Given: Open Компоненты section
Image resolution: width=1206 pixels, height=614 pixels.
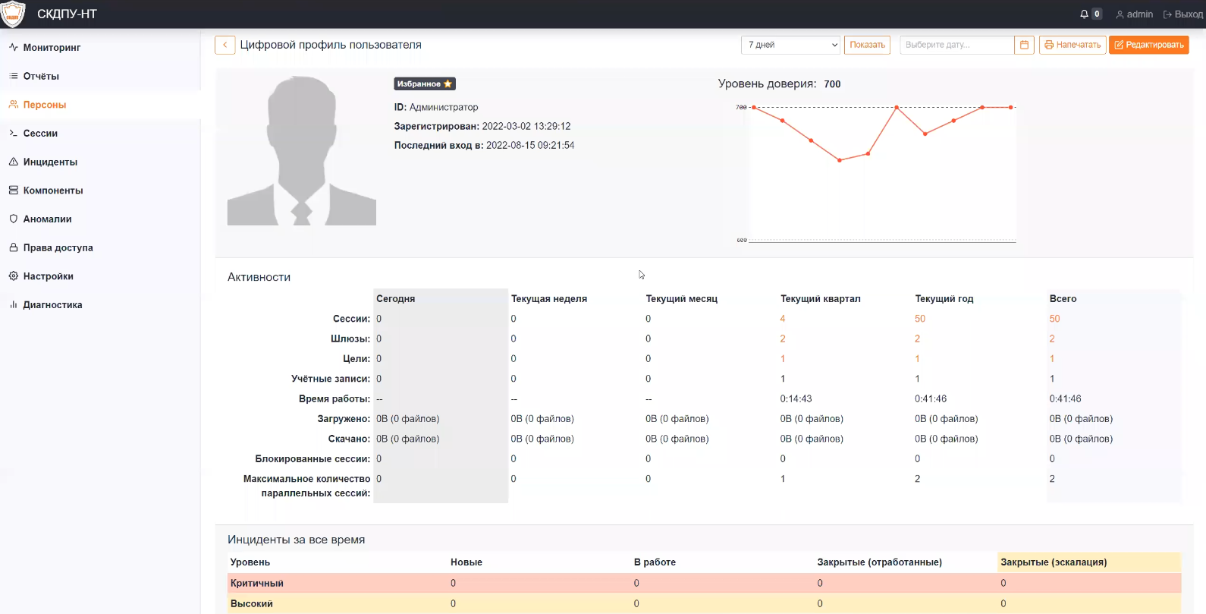Looking at the screenshot, I should 53,190.
